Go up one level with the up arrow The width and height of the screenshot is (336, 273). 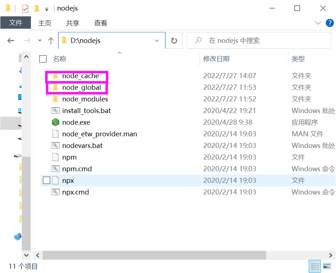[x=51, y=40]
